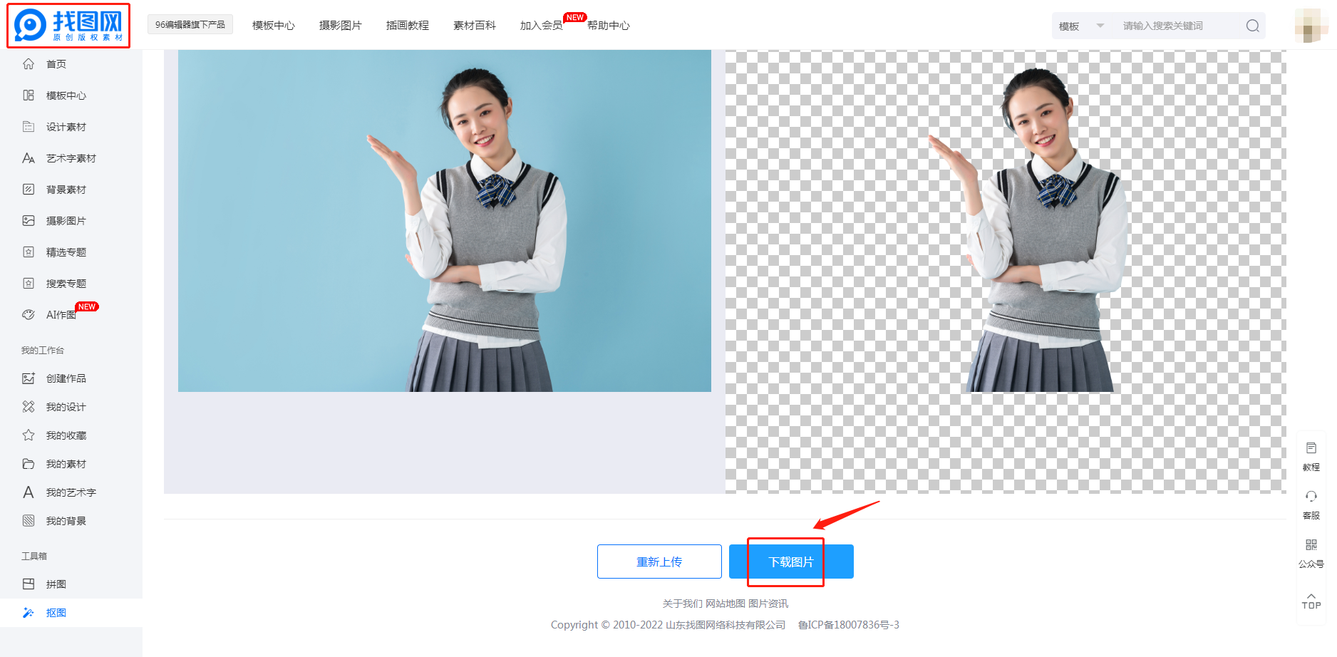The width and height of the screenshot is (1337, 657).
Task: Click the 重新上传 button
Action: [659, 562]
